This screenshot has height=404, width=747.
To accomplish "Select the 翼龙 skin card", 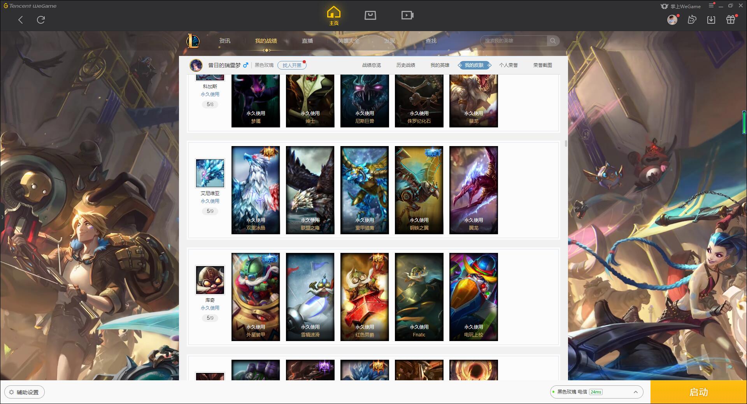I will 473,190.
